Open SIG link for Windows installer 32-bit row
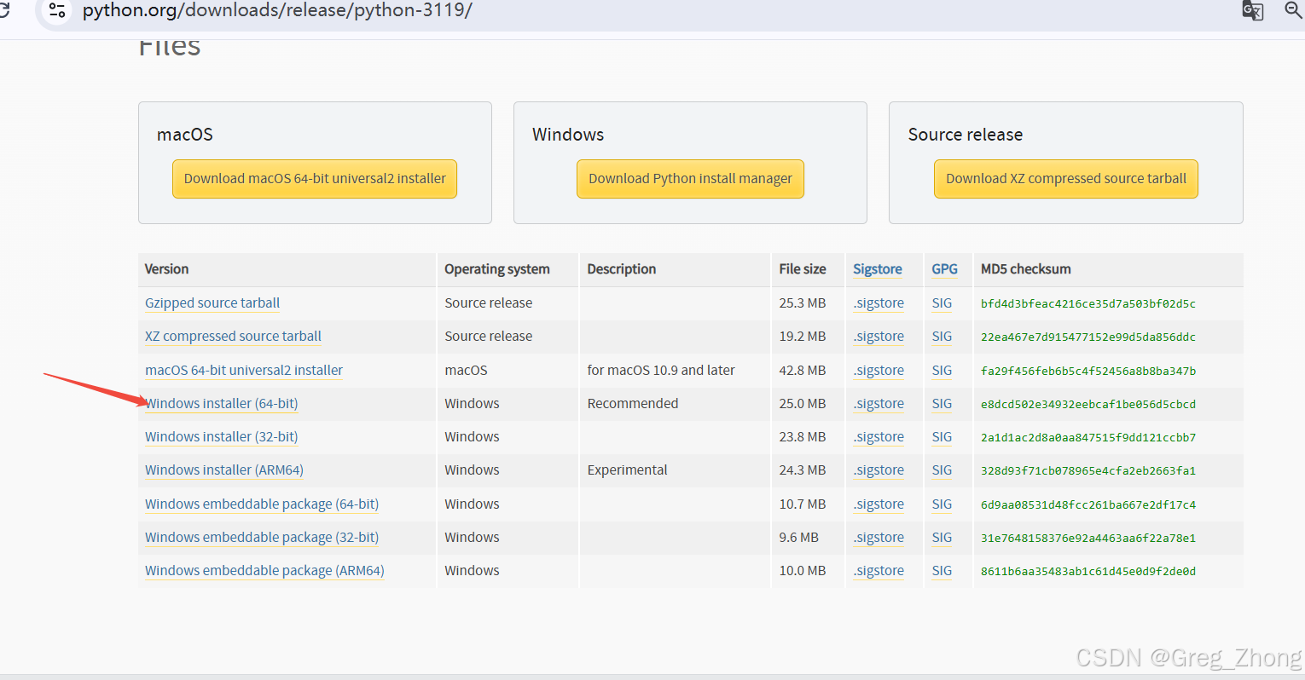 point(942,437)
